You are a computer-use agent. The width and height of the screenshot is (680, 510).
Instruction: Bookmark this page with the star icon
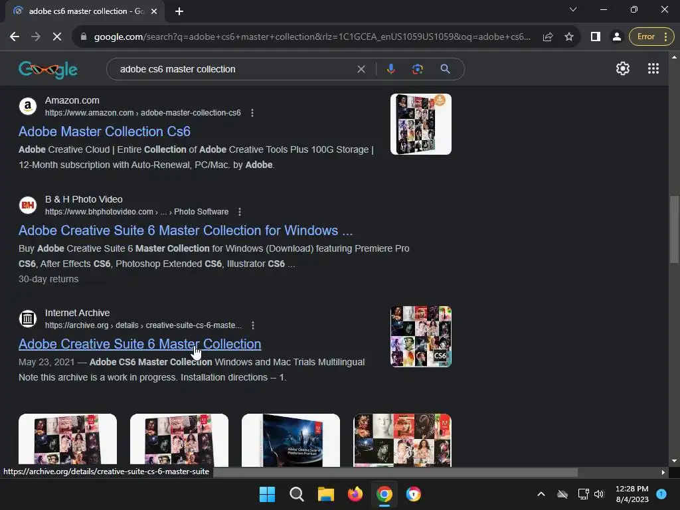pos(569,37)
